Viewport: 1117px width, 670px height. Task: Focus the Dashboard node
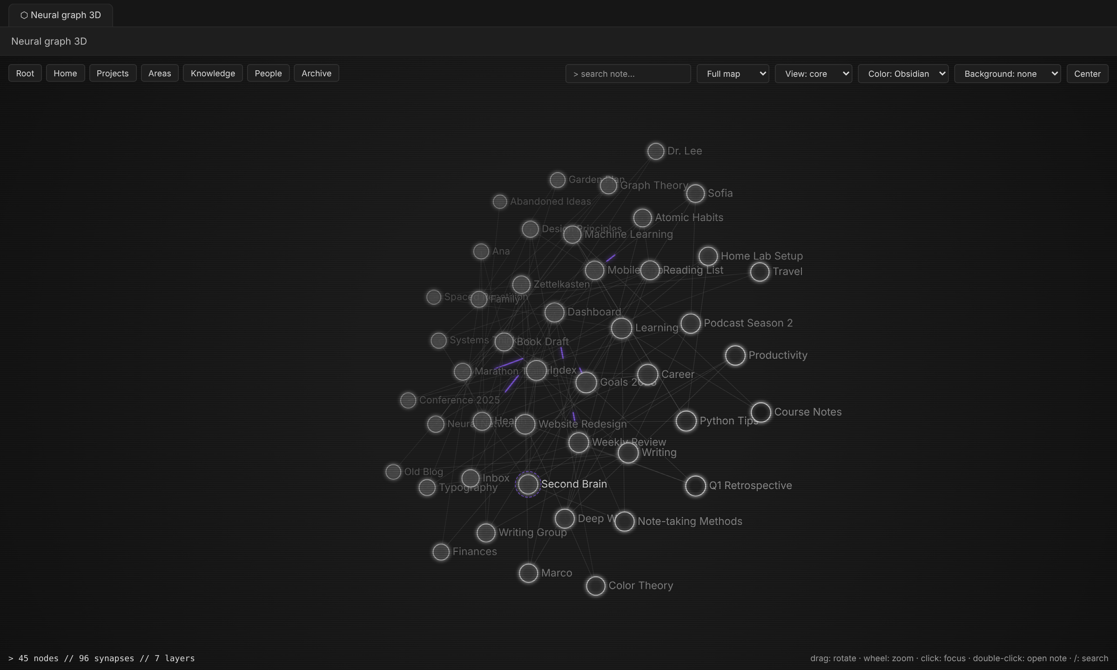[554, 313]
